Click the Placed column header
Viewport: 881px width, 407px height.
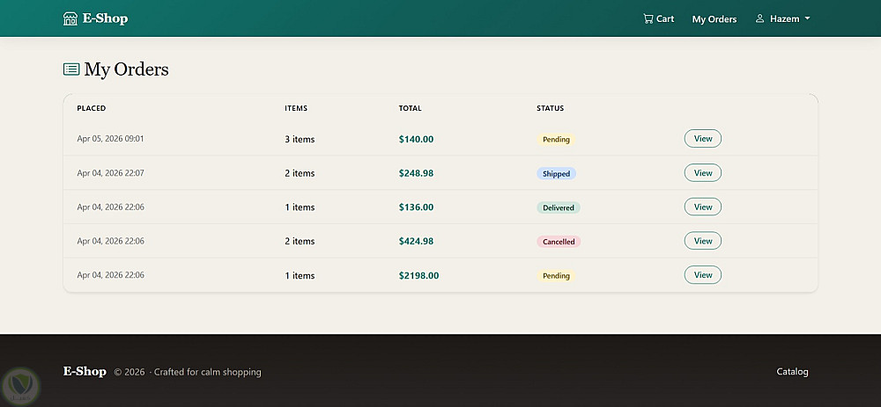tap(91, 108)
